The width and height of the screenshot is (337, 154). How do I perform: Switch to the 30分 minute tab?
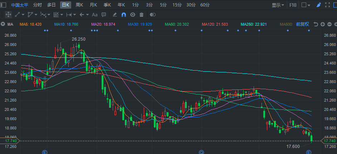click(x=191, y=5)
